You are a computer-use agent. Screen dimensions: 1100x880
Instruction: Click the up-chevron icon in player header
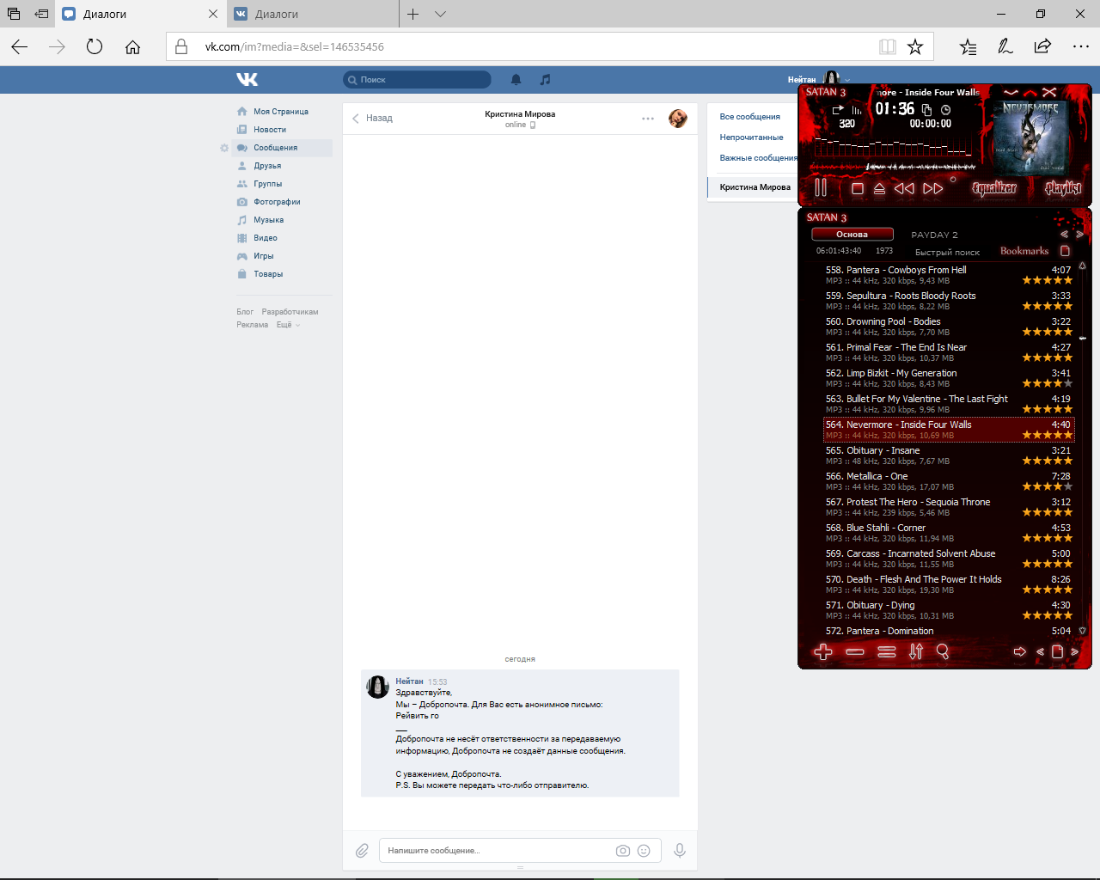[1030, 92]
